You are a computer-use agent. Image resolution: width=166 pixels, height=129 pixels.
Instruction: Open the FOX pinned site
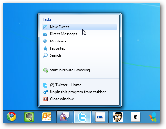tap(100, 117)
